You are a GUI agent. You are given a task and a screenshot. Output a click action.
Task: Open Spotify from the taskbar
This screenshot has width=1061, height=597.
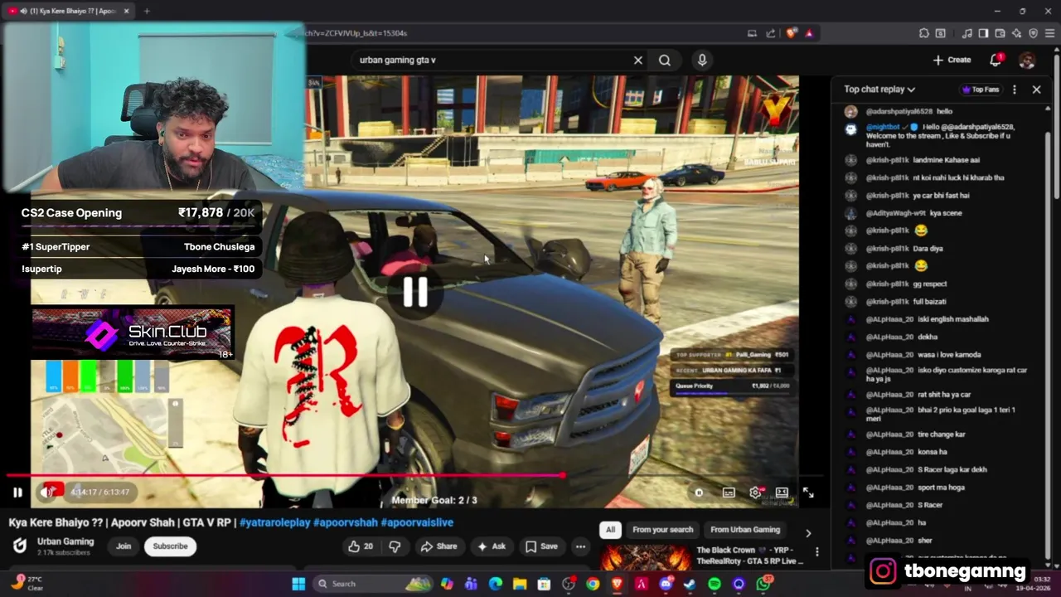pos(715,584)
